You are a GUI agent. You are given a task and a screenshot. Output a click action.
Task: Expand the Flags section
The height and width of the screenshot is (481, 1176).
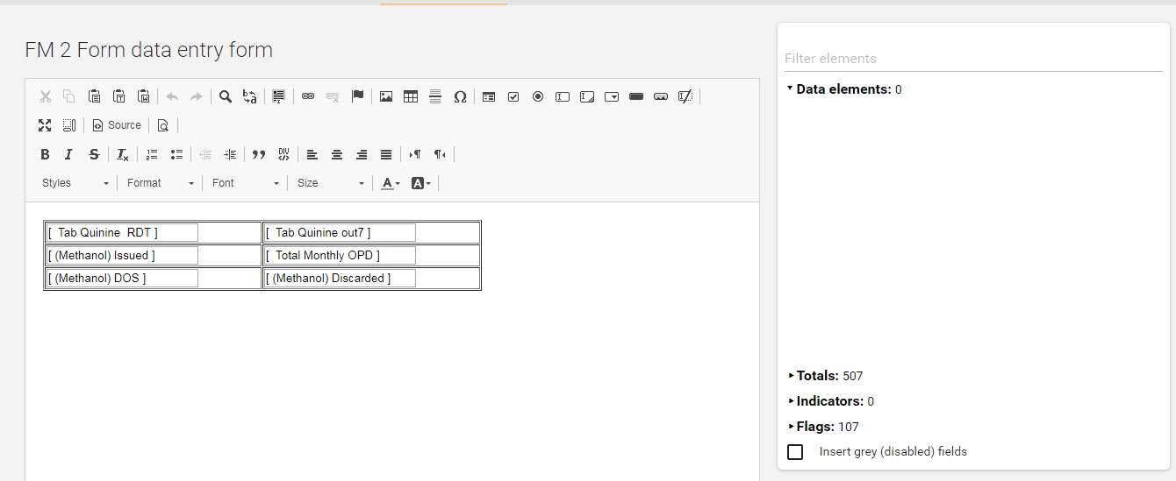(814, 427)
